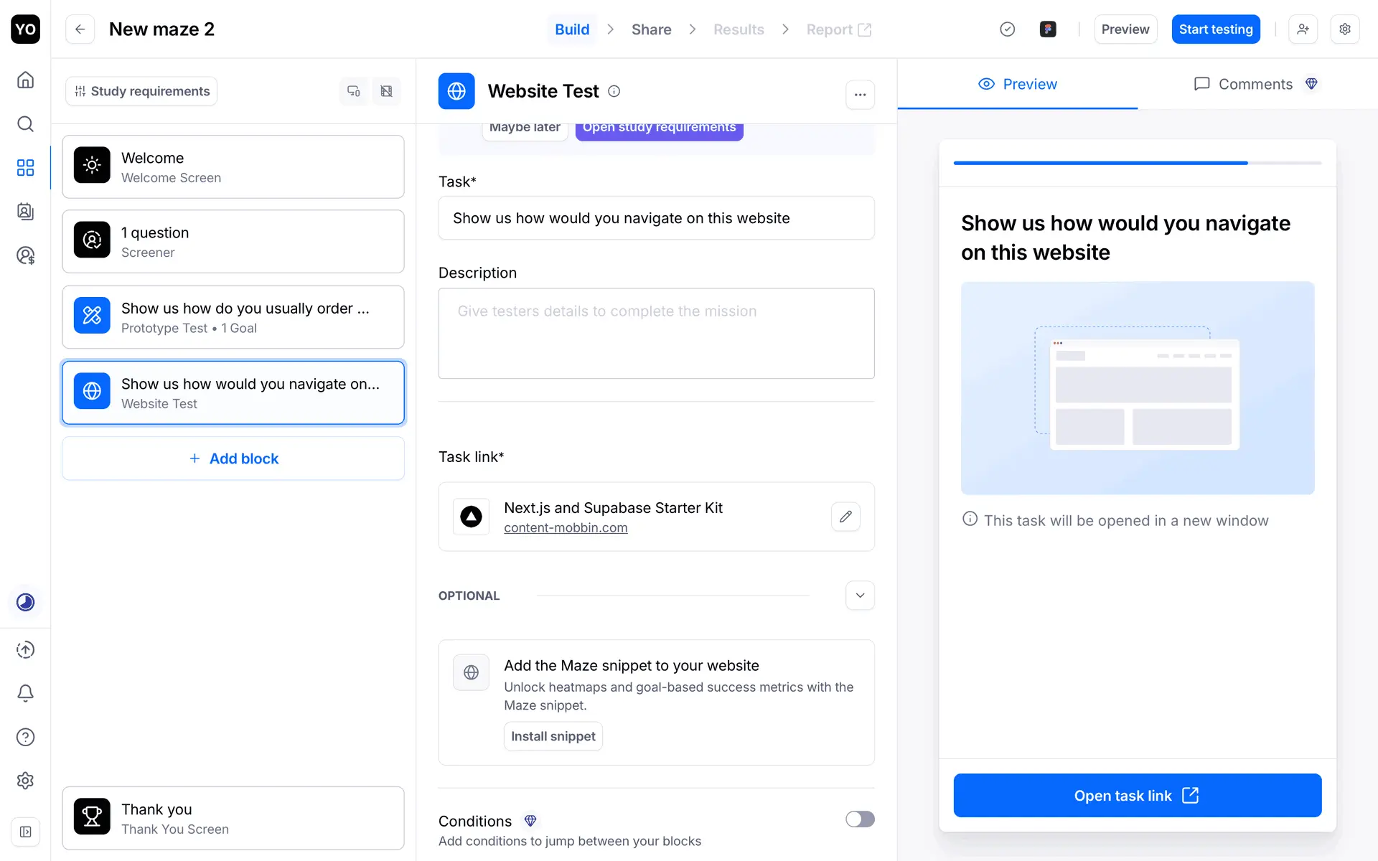Viewport: 1378px width, 861px height.
Task: Click the Install snippet button
Action: point(553,736)
